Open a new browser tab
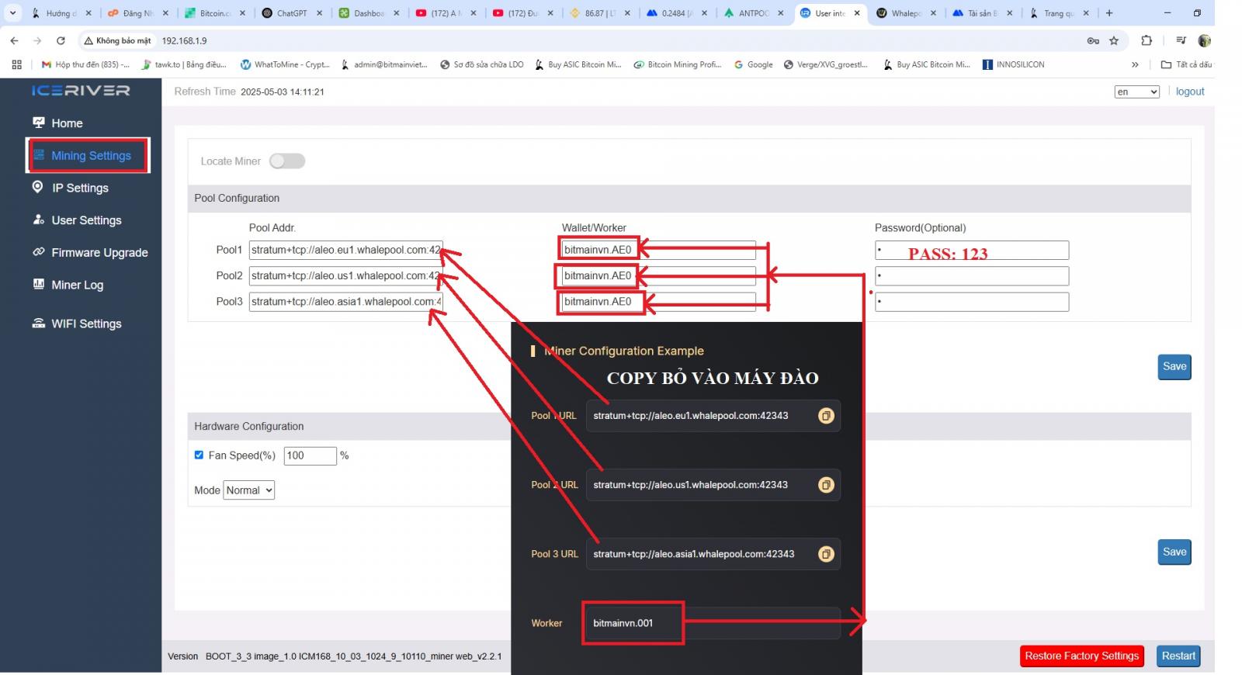This screenshot has width=1242, height=675. point(1109,13)
